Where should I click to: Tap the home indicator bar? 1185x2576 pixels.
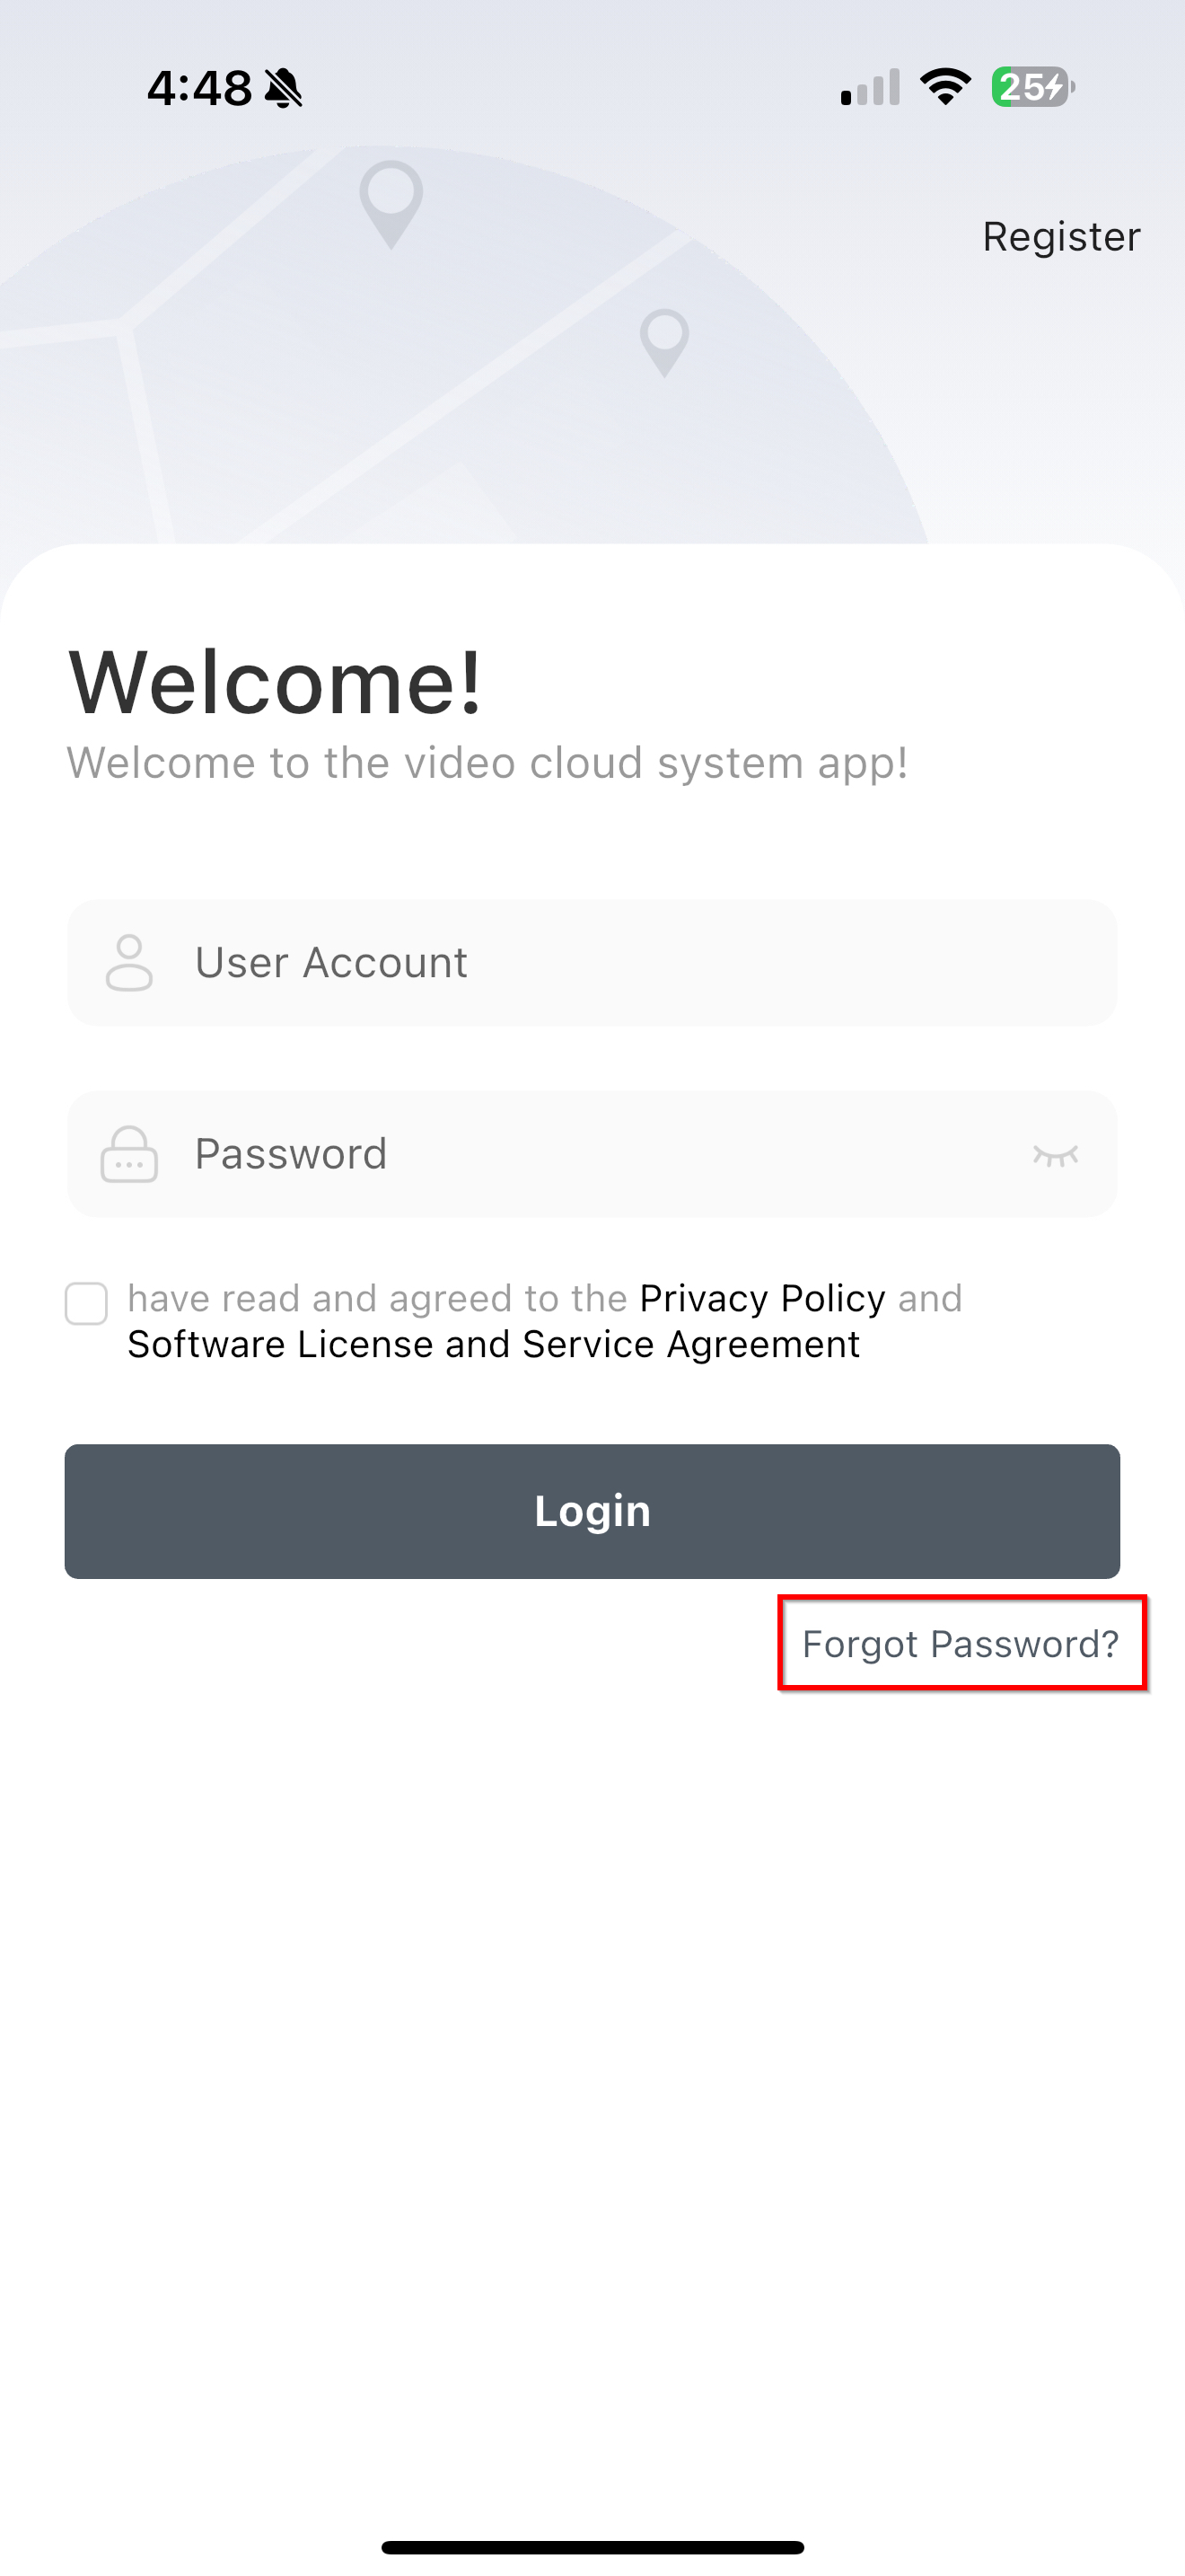[x=592, y=2547]
